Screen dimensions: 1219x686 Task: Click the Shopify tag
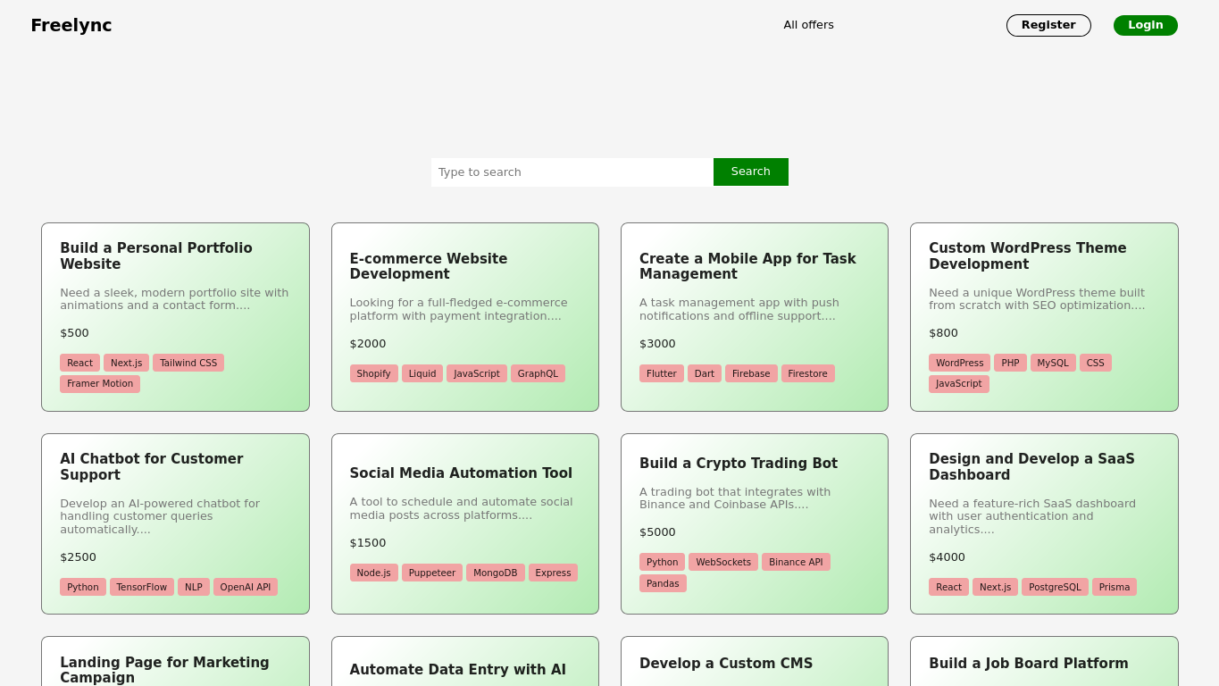[x=374, y=373]
